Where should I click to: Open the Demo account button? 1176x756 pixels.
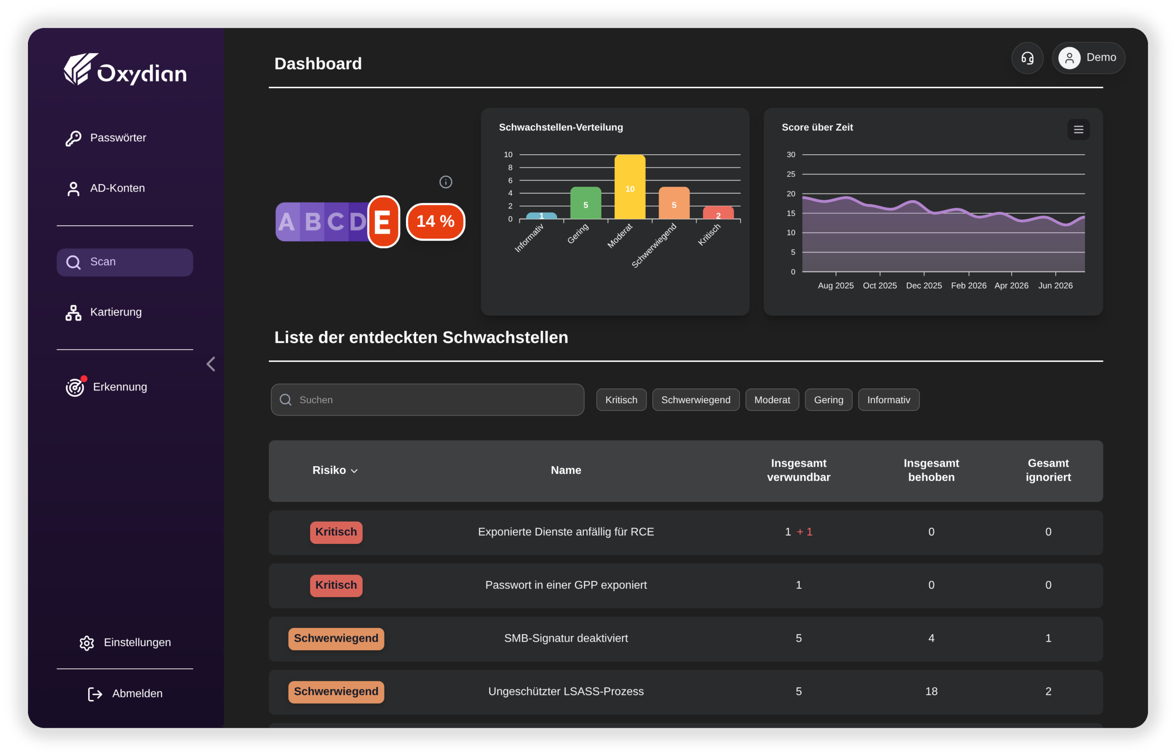tap(1088, 58)
